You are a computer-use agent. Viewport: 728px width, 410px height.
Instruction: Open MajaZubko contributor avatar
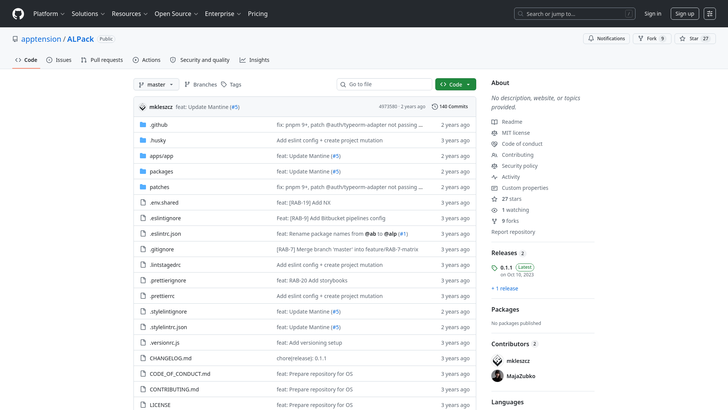click(497, 376)
